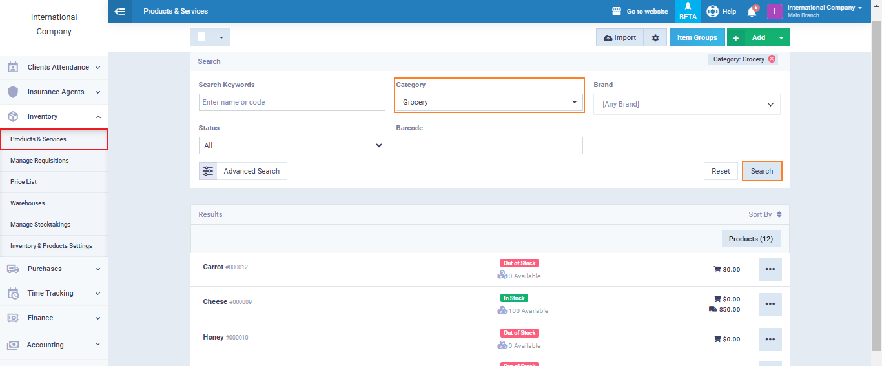This screenshot has width=882, height=366.
Task: Open the Any Brand dropdown
Action: (x=686, y=104)
